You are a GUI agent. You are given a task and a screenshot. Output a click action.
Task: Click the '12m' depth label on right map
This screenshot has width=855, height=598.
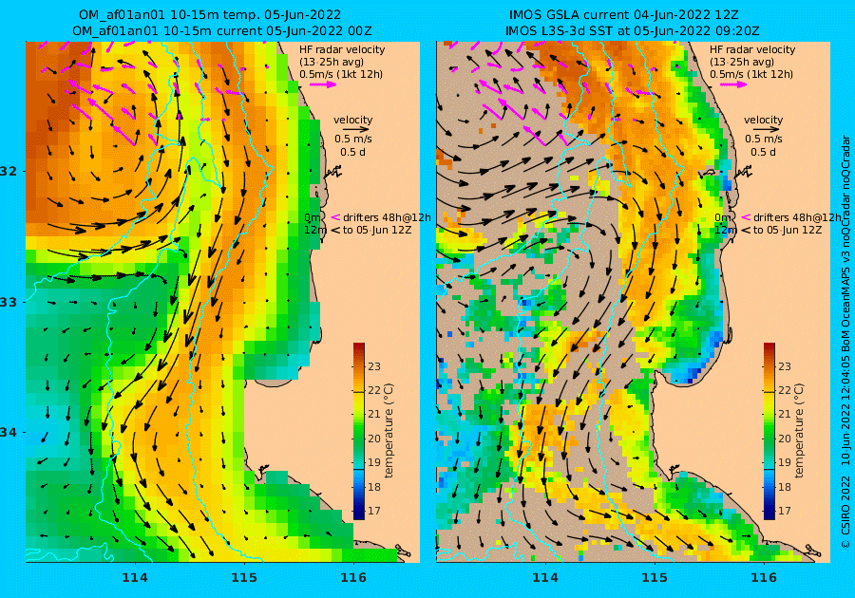click(725, 231)
